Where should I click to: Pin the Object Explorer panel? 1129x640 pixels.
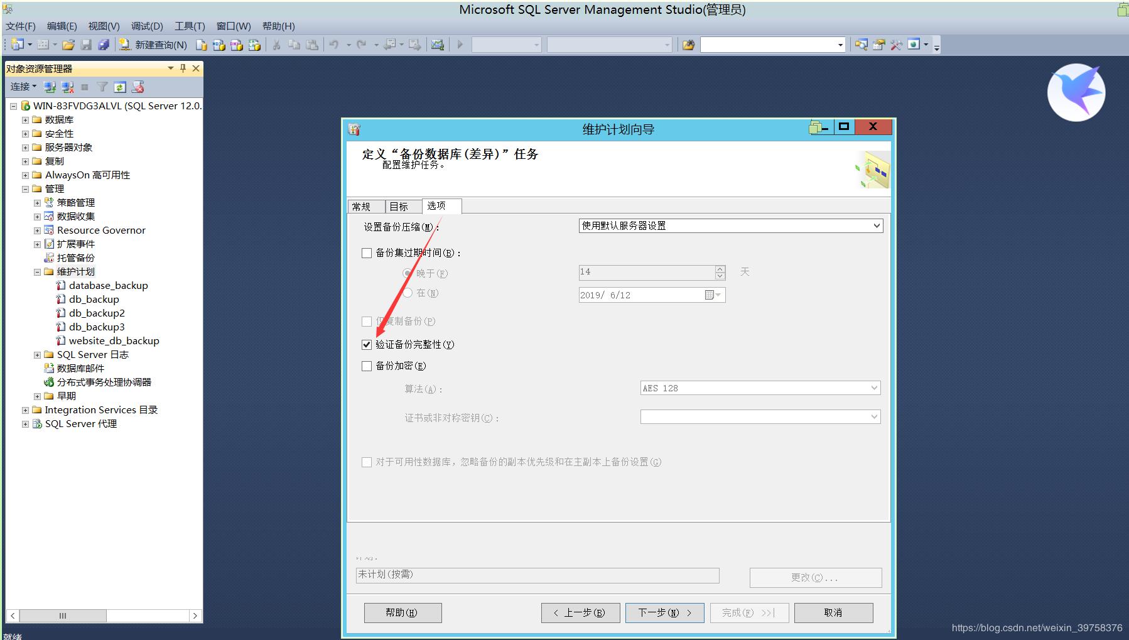183,68
